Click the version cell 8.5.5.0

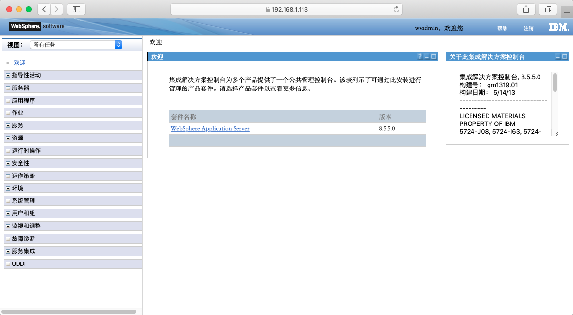coord(387,128)
